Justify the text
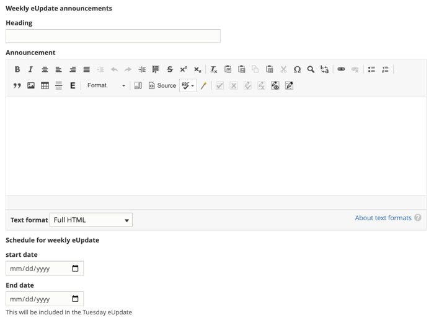The image size is (434, 318). tap(86, 69)
